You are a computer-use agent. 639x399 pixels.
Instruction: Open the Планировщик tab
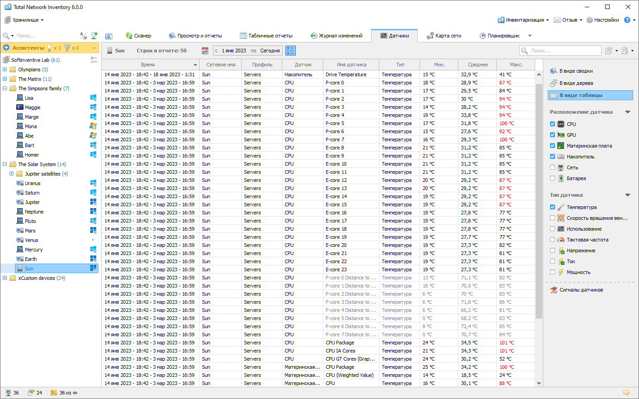pyautogui.click(x=499, y=36)
